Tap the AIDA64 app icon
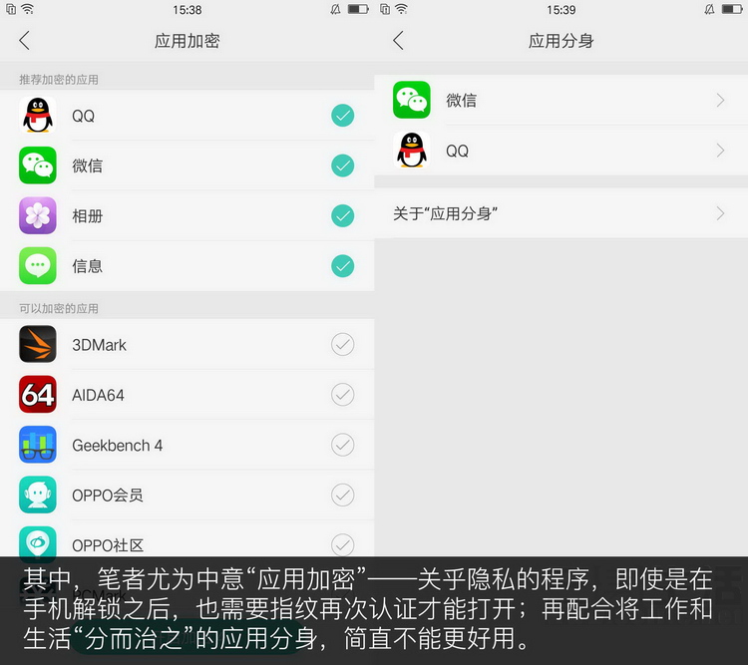 [38, 395]
